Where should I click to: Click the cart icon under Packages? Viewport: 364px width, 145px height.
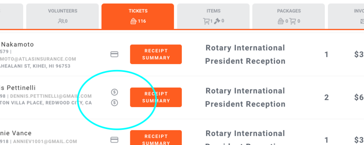pos(293,21)
